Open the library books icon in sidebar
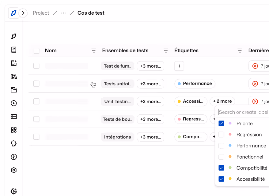 coord(14,76)
